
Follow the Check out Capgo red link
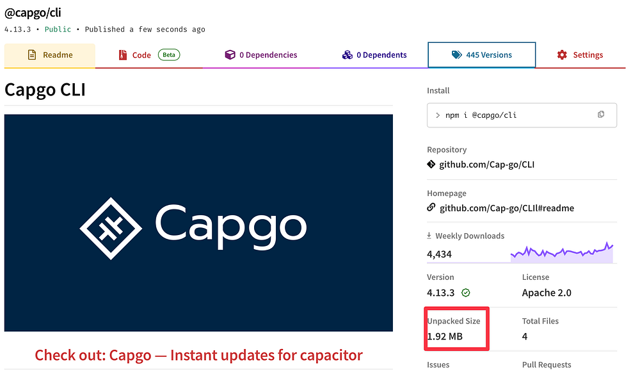199,355
